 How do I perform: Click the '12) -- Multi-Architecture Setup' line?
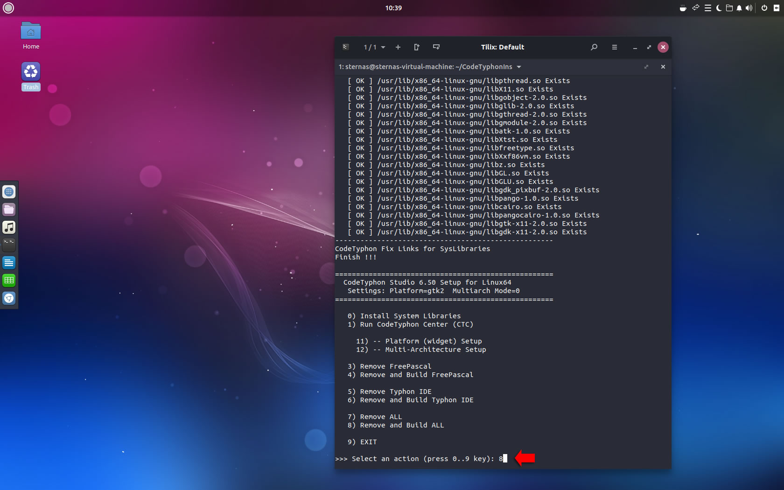click(421, 350)
